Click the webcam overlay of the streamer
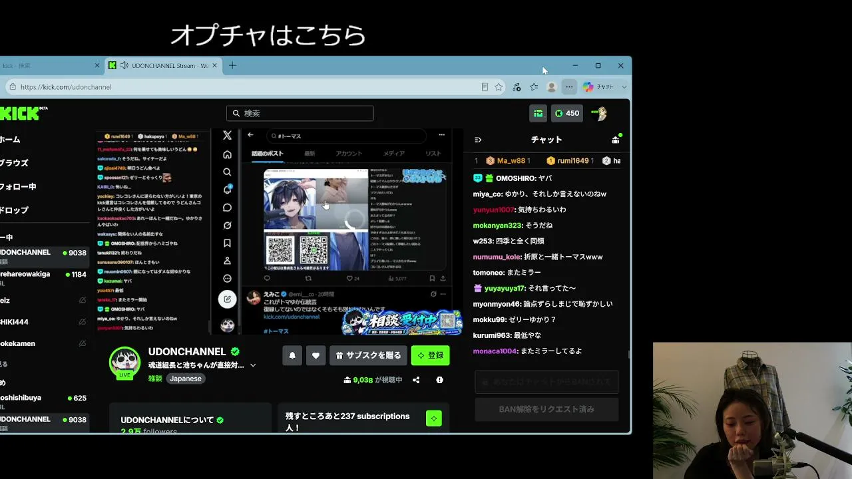 point(752,410)
